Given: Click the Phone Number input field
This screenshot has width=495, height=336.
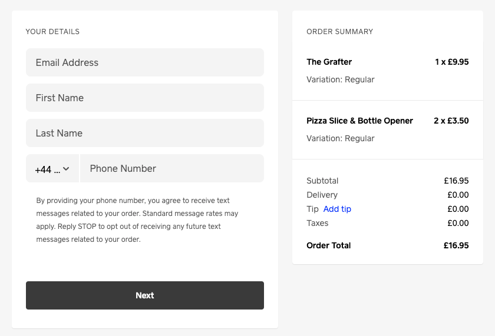Looking at the screenshot, I should 171,168.
